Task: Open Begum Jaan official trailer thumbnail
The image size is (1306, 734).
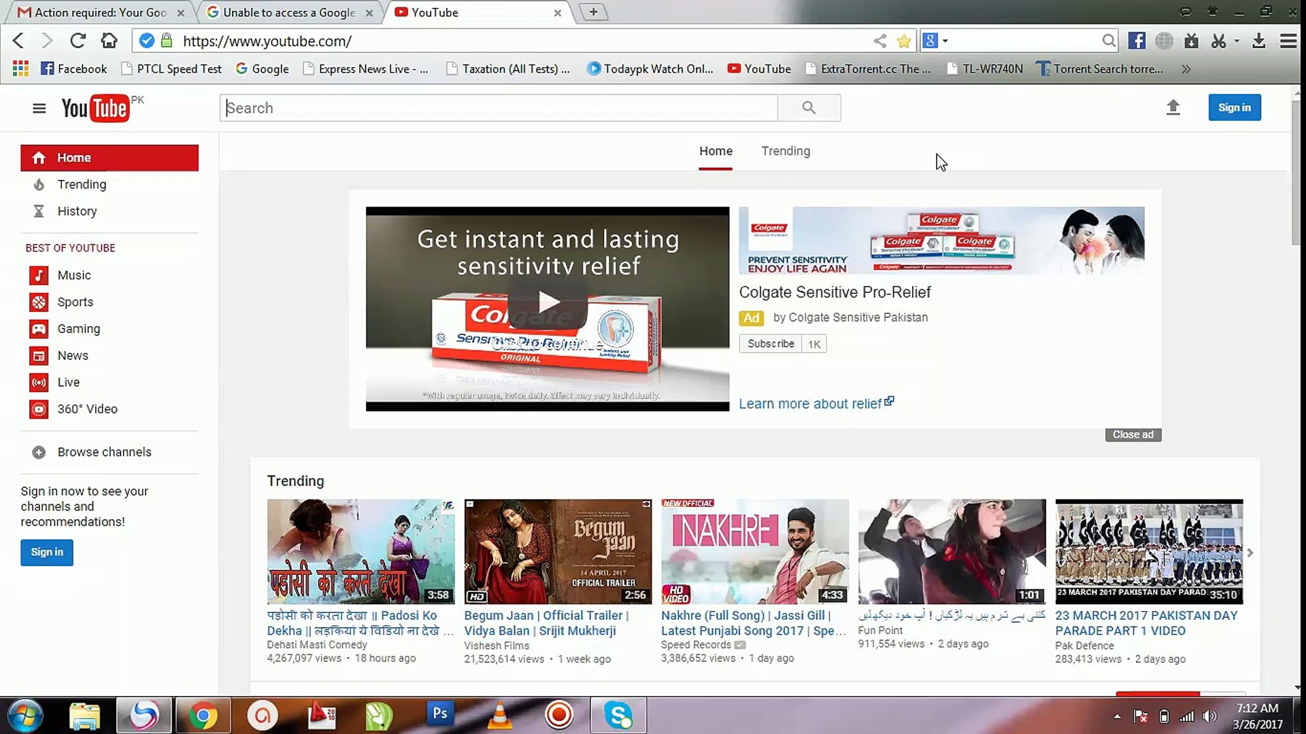Action: pos(557,551)
